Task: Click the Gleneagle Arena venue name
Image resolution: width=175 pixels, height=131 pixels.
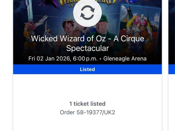Action: (125, 59)
